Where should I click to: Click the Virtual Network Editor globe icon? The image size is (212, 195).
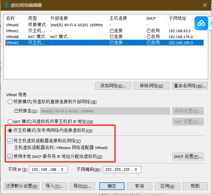coord(6,5)
